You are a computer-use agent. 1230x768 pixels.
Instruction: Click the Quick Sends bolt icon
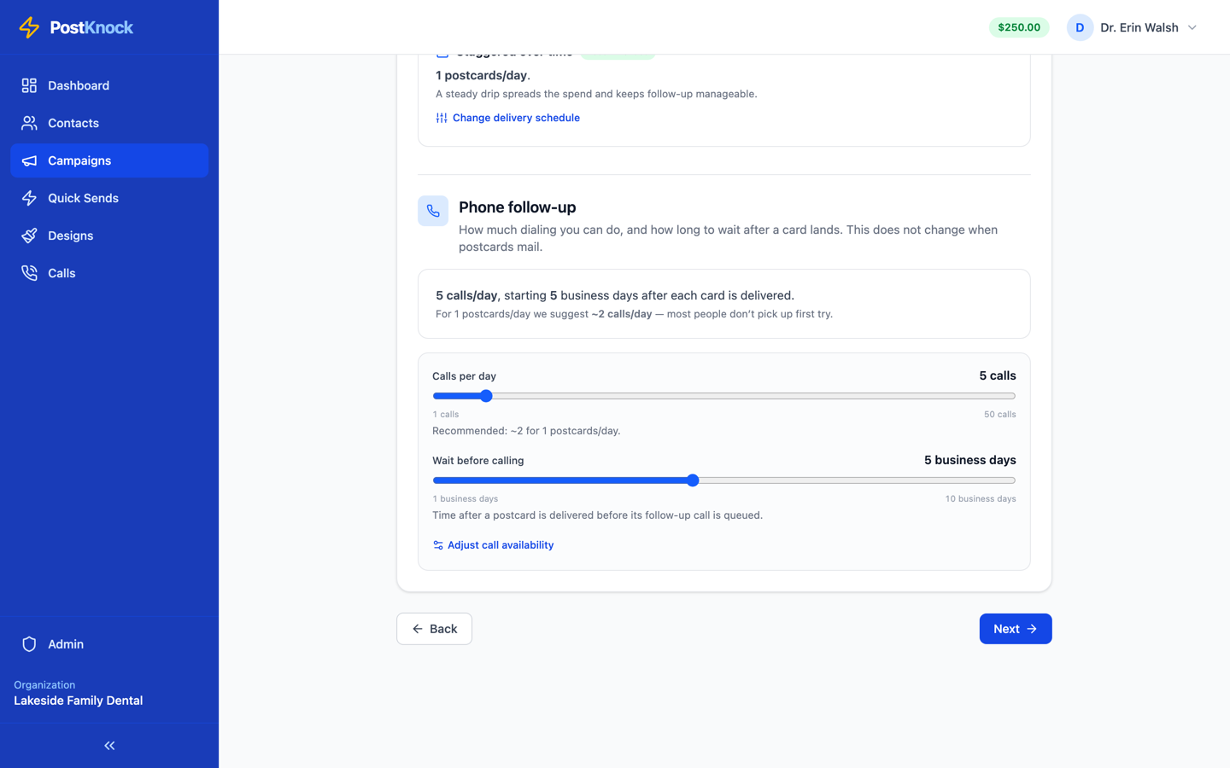(29, 198)
